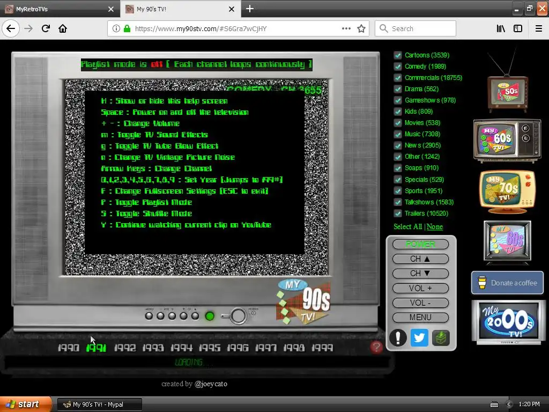Screen dimensions: 549x412
Task: Disable the Sports (1951) category
Action: tap(398, 191)
